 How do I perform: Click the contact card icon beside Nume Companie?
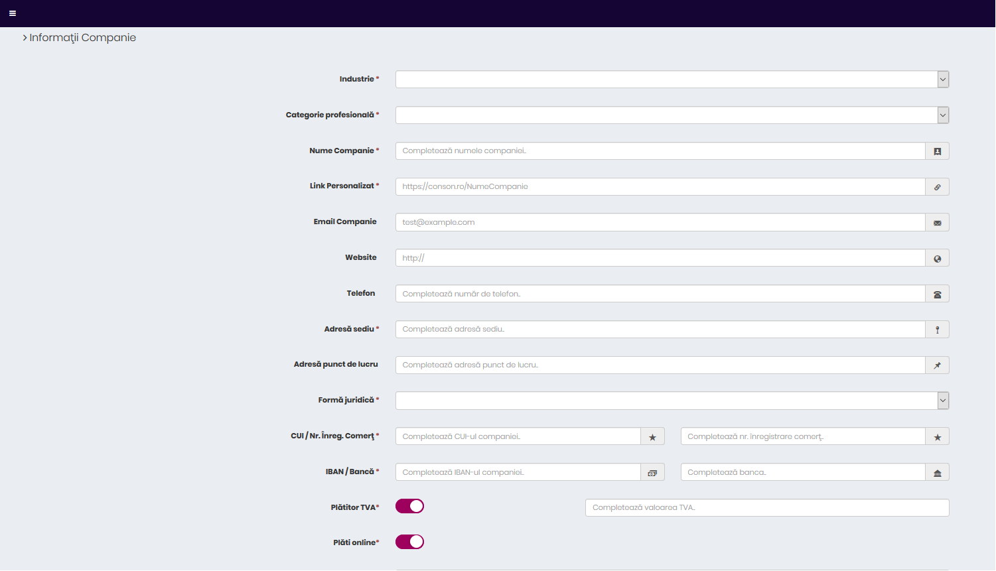(937, 151)
